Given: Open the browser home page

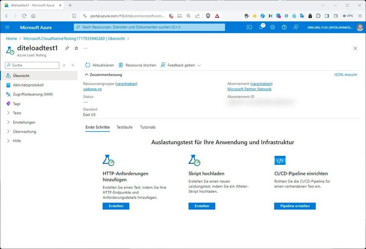Looking at the screenshot, I should [33, 16].
